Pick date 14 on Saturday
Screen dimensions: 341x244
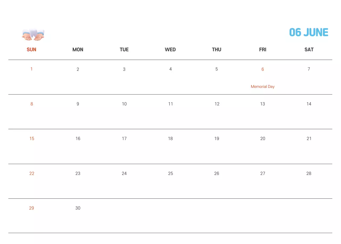pos(309,104)
